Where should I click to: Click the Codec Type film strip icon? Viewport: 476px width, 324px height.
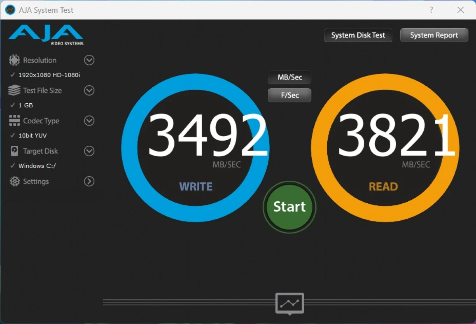[x=14, y=121]
